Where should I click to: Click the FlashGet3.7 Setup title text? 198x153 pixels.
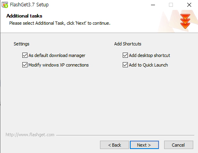click(29, 5)
